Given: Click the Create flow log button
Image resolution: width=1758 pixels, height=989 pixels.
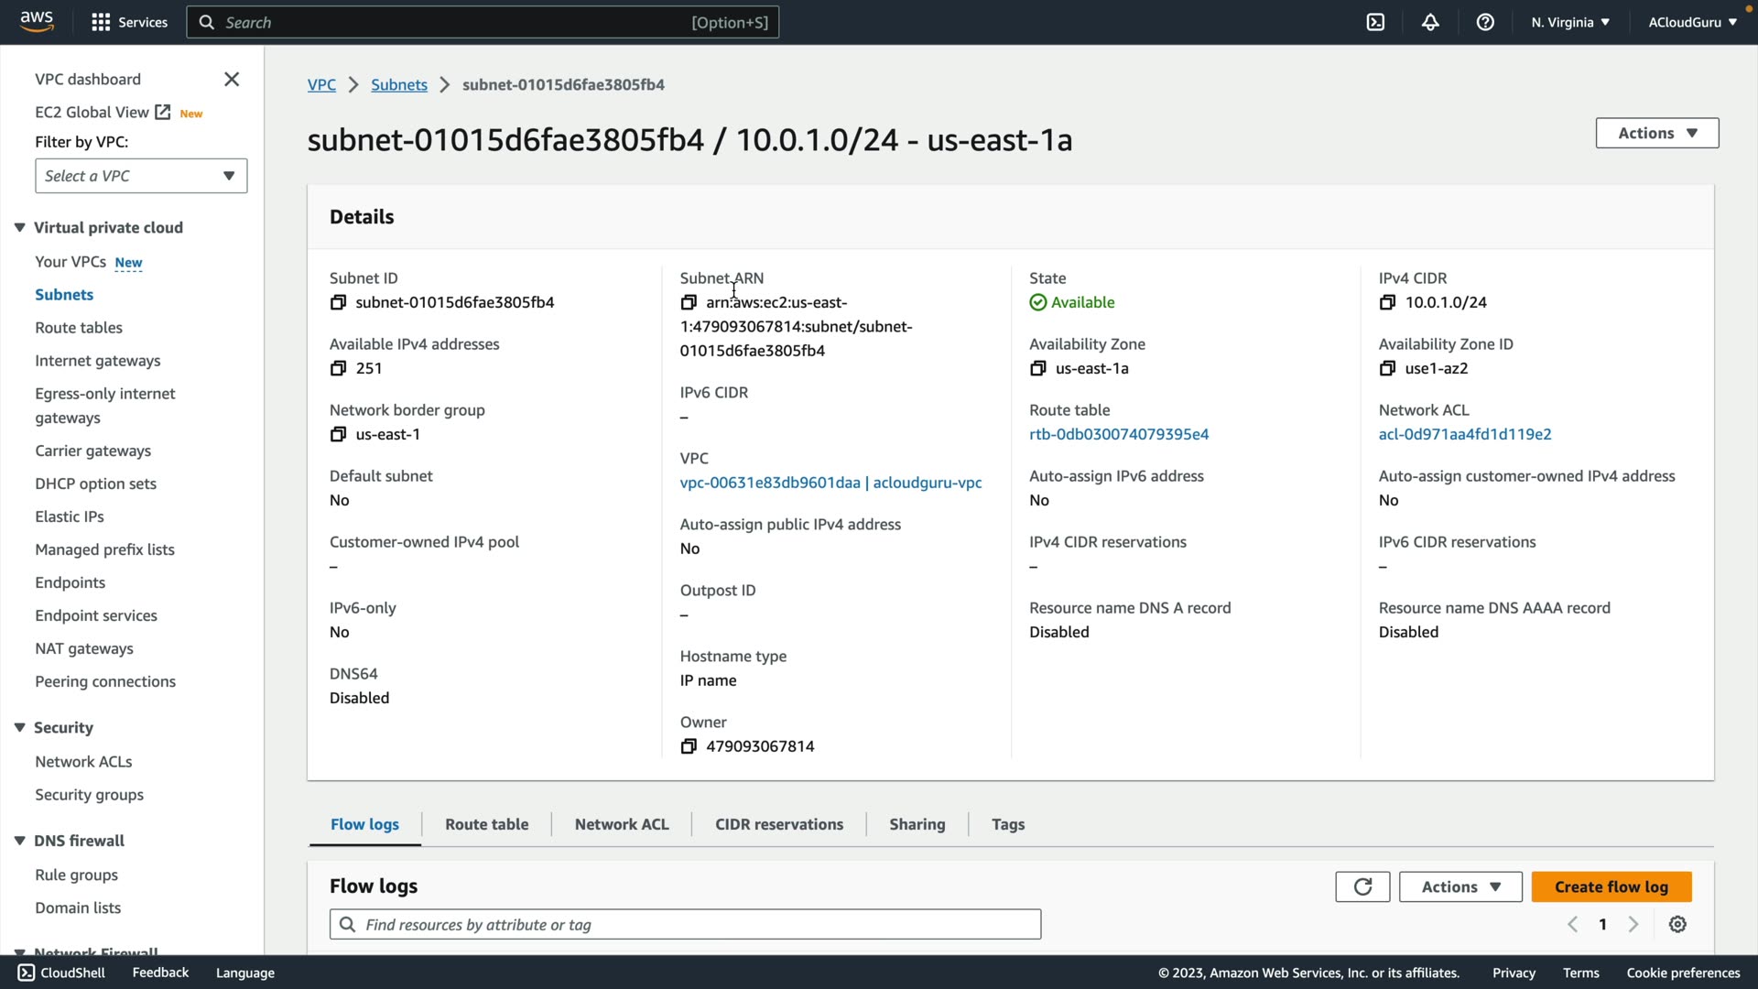Looking at the screenshot, I should pyautogui.click(x=1611, y=886).
